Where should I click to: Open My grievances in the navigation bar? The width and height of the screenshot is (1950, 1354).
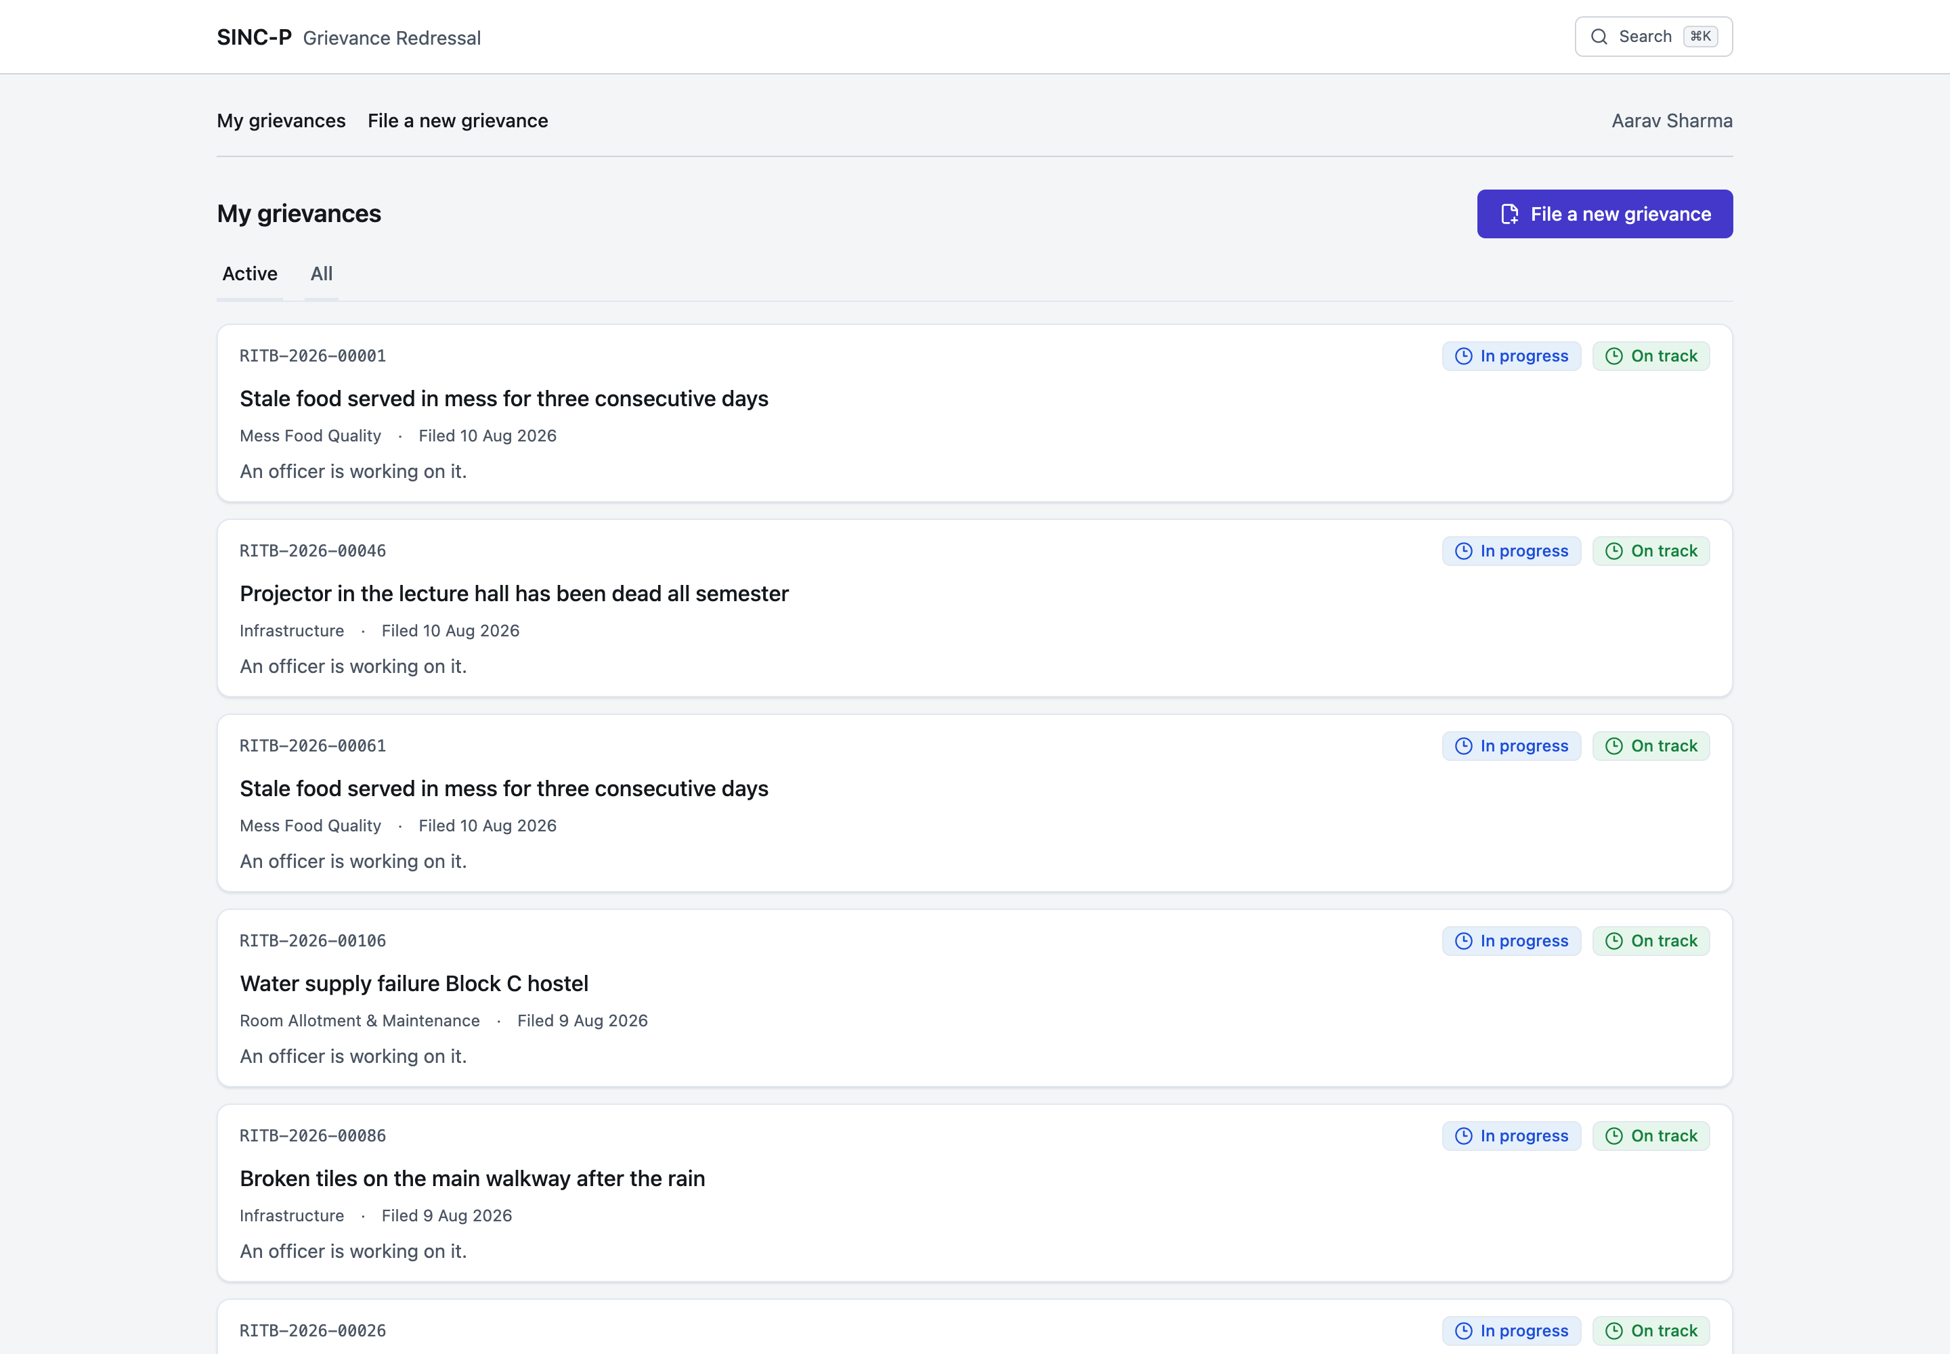(x=281, y=121)
